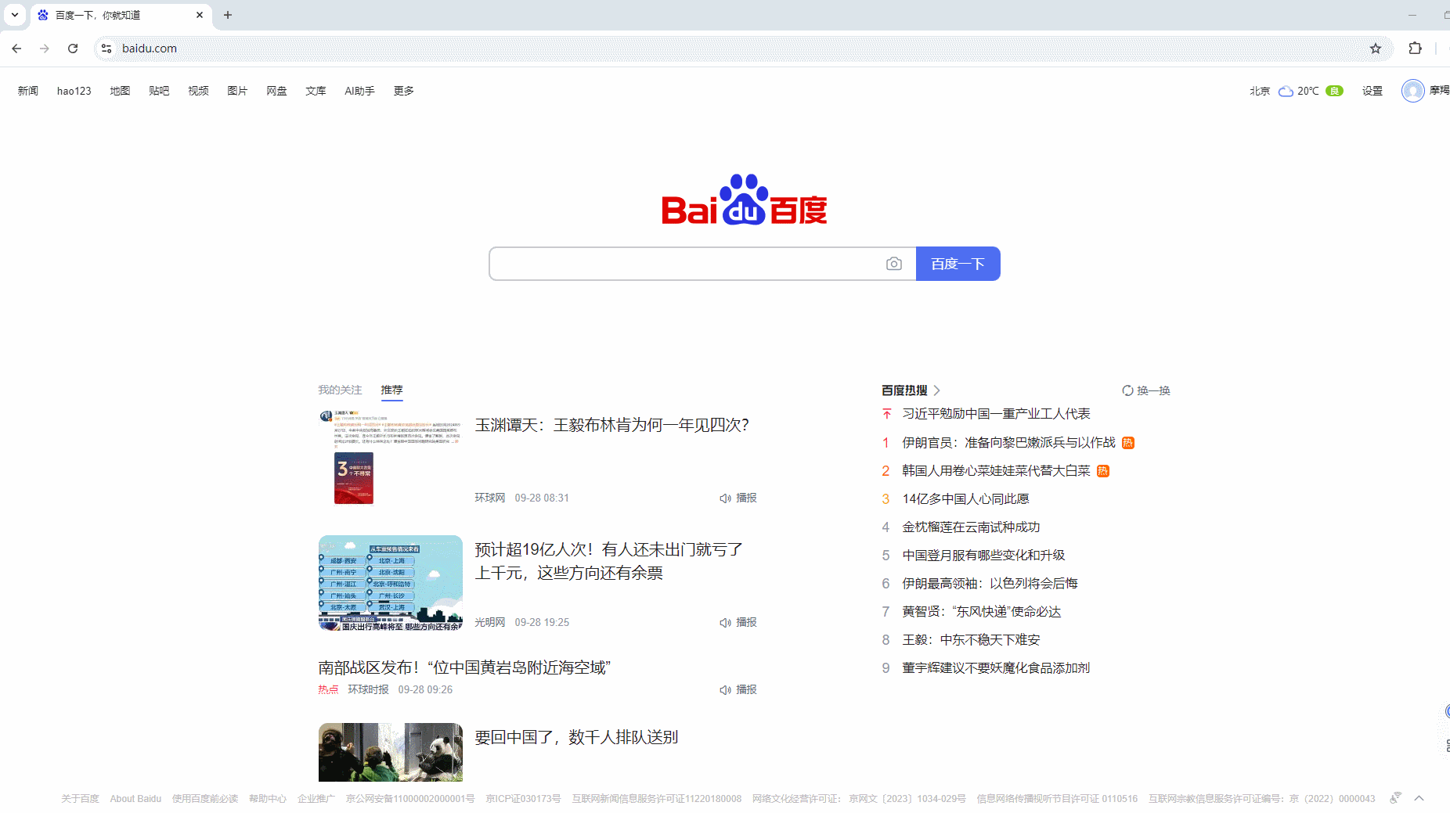
Task: Open the AI助手 navigation link
Action: [359, 91]
